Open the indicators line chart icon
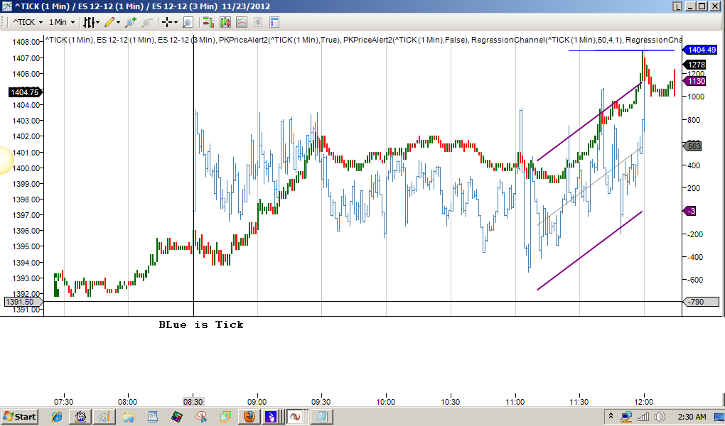Image resolution: width=725 pixels, height=426 pixels. [x=242, y=22]
